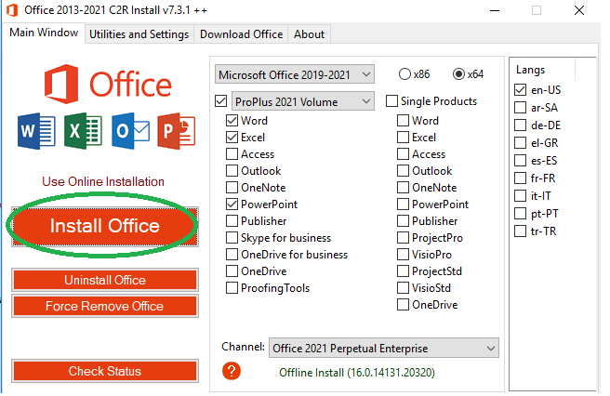Check Access under Single Products
610x396 pixels.
point(403,154)
